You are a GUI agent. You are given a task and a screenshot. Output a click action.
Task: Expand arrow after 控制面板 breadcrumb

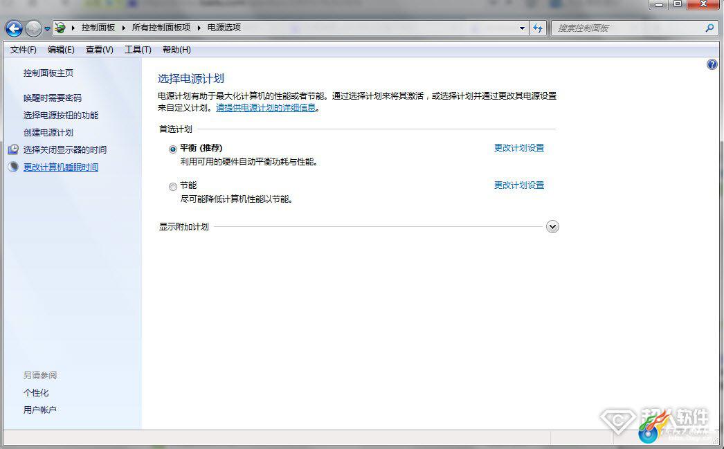point(124,28)
